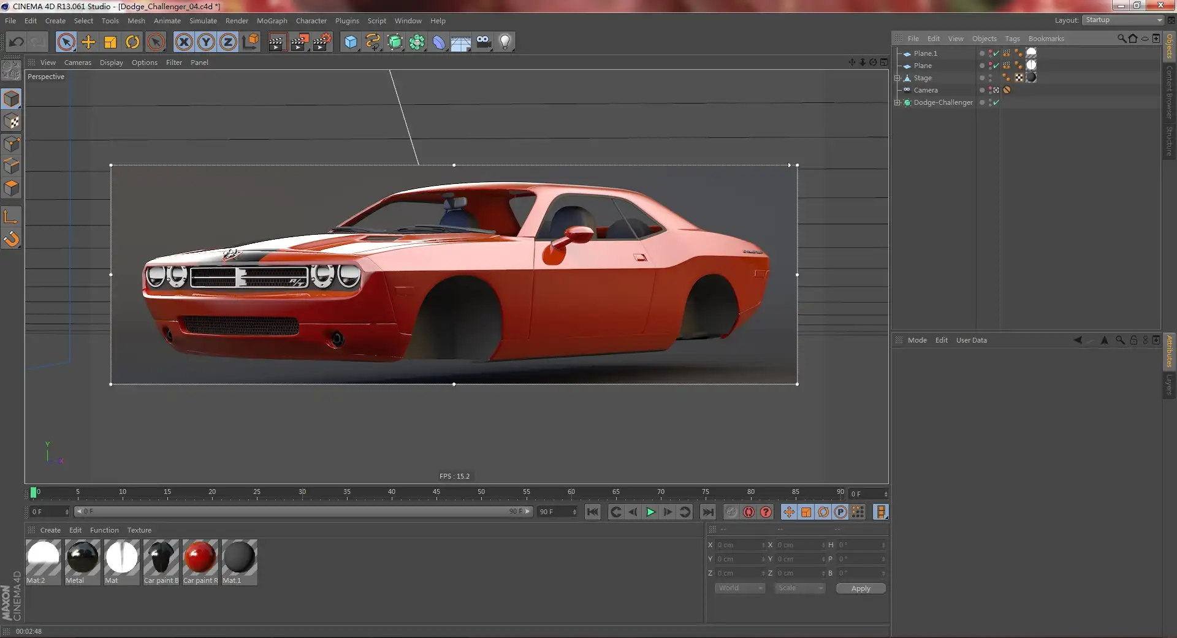
Task: Open the Character menu
Action: (x=311, y=21)
